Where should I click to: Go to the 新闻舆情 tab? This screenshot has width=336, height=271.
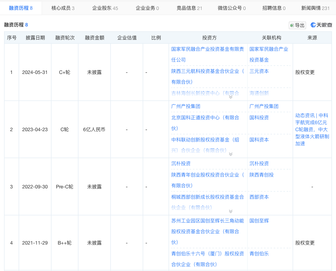315,8
